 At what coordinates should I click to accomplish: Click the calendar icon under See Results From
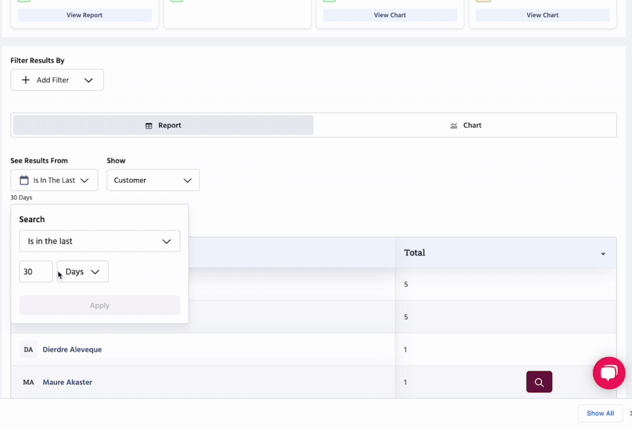click(24, 180)
